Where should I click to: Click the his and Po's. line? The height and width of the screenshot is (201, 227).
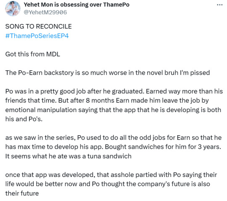coord(24,119)
